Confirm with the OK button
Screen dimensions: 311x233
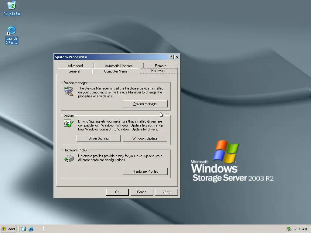pyautogui.click(x=117, y=192)
